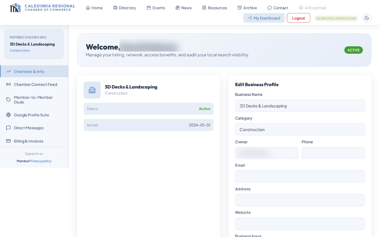Click the speech bubble icon beside Contact
The width and height of the screenshot is (380, 237).
pyautogui.click(x=269, y=8)
